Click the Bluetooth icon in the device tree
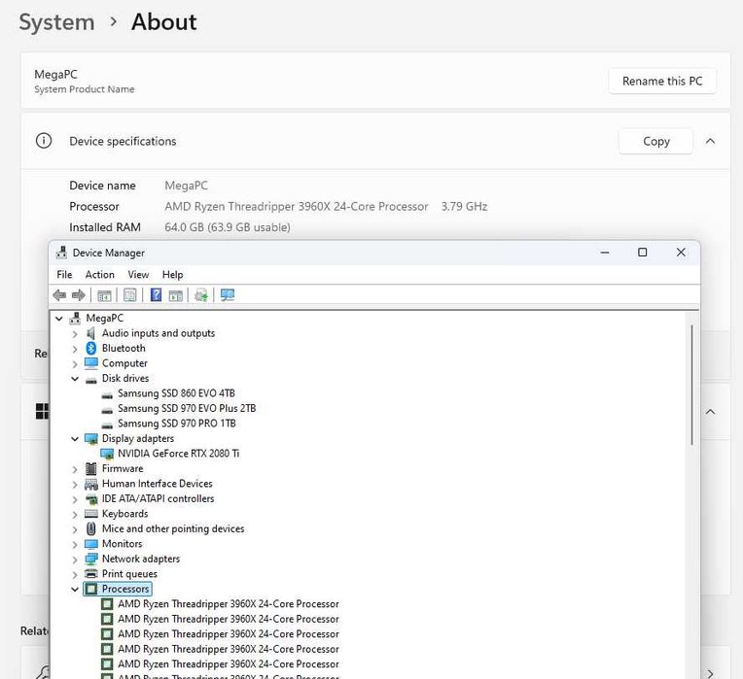Viewport: 743px width, 679px height. [91, 349]
